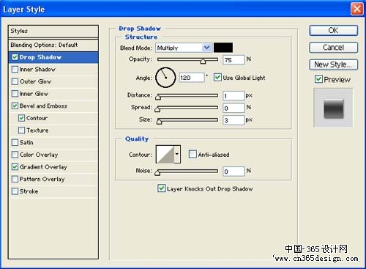
Task: Click the Opacity value field
Action: pyautogui.click(x=234, y=60)
